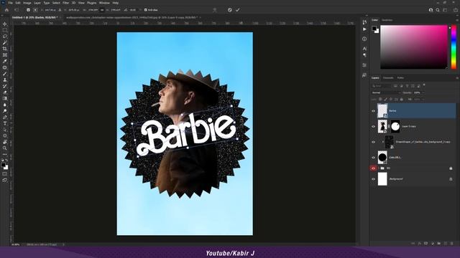Click the Barbie layer thumbnail
The width and height of the screenshot is (460, 258).
click(382, 111)
